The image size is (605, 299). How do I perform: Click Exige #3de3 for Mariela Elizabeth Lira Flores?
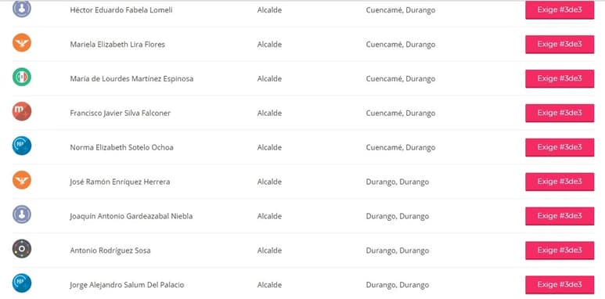560,45
